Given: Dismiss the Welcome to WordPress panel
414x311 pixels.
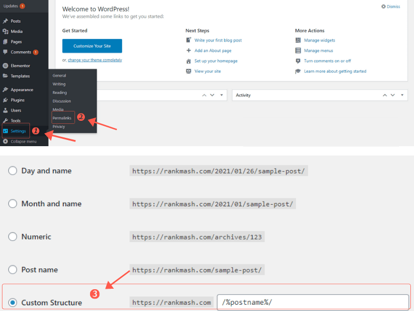Looking at the screenshot, I should coord(391,7).
